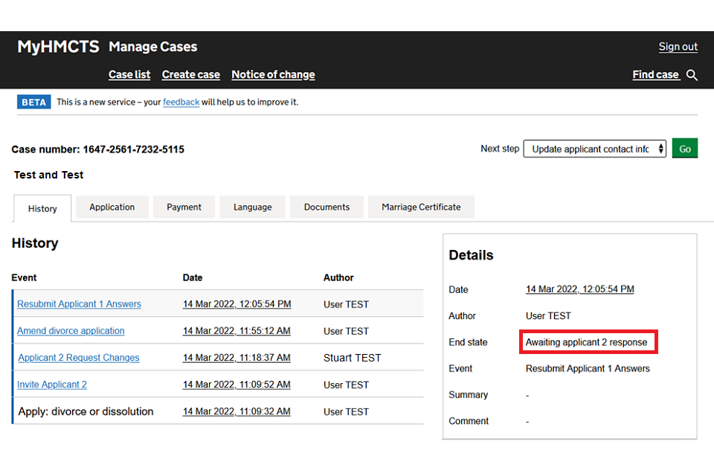View the Marriage Certificate tab
This screenshot has width=714, height=476.
coord(421,208)
